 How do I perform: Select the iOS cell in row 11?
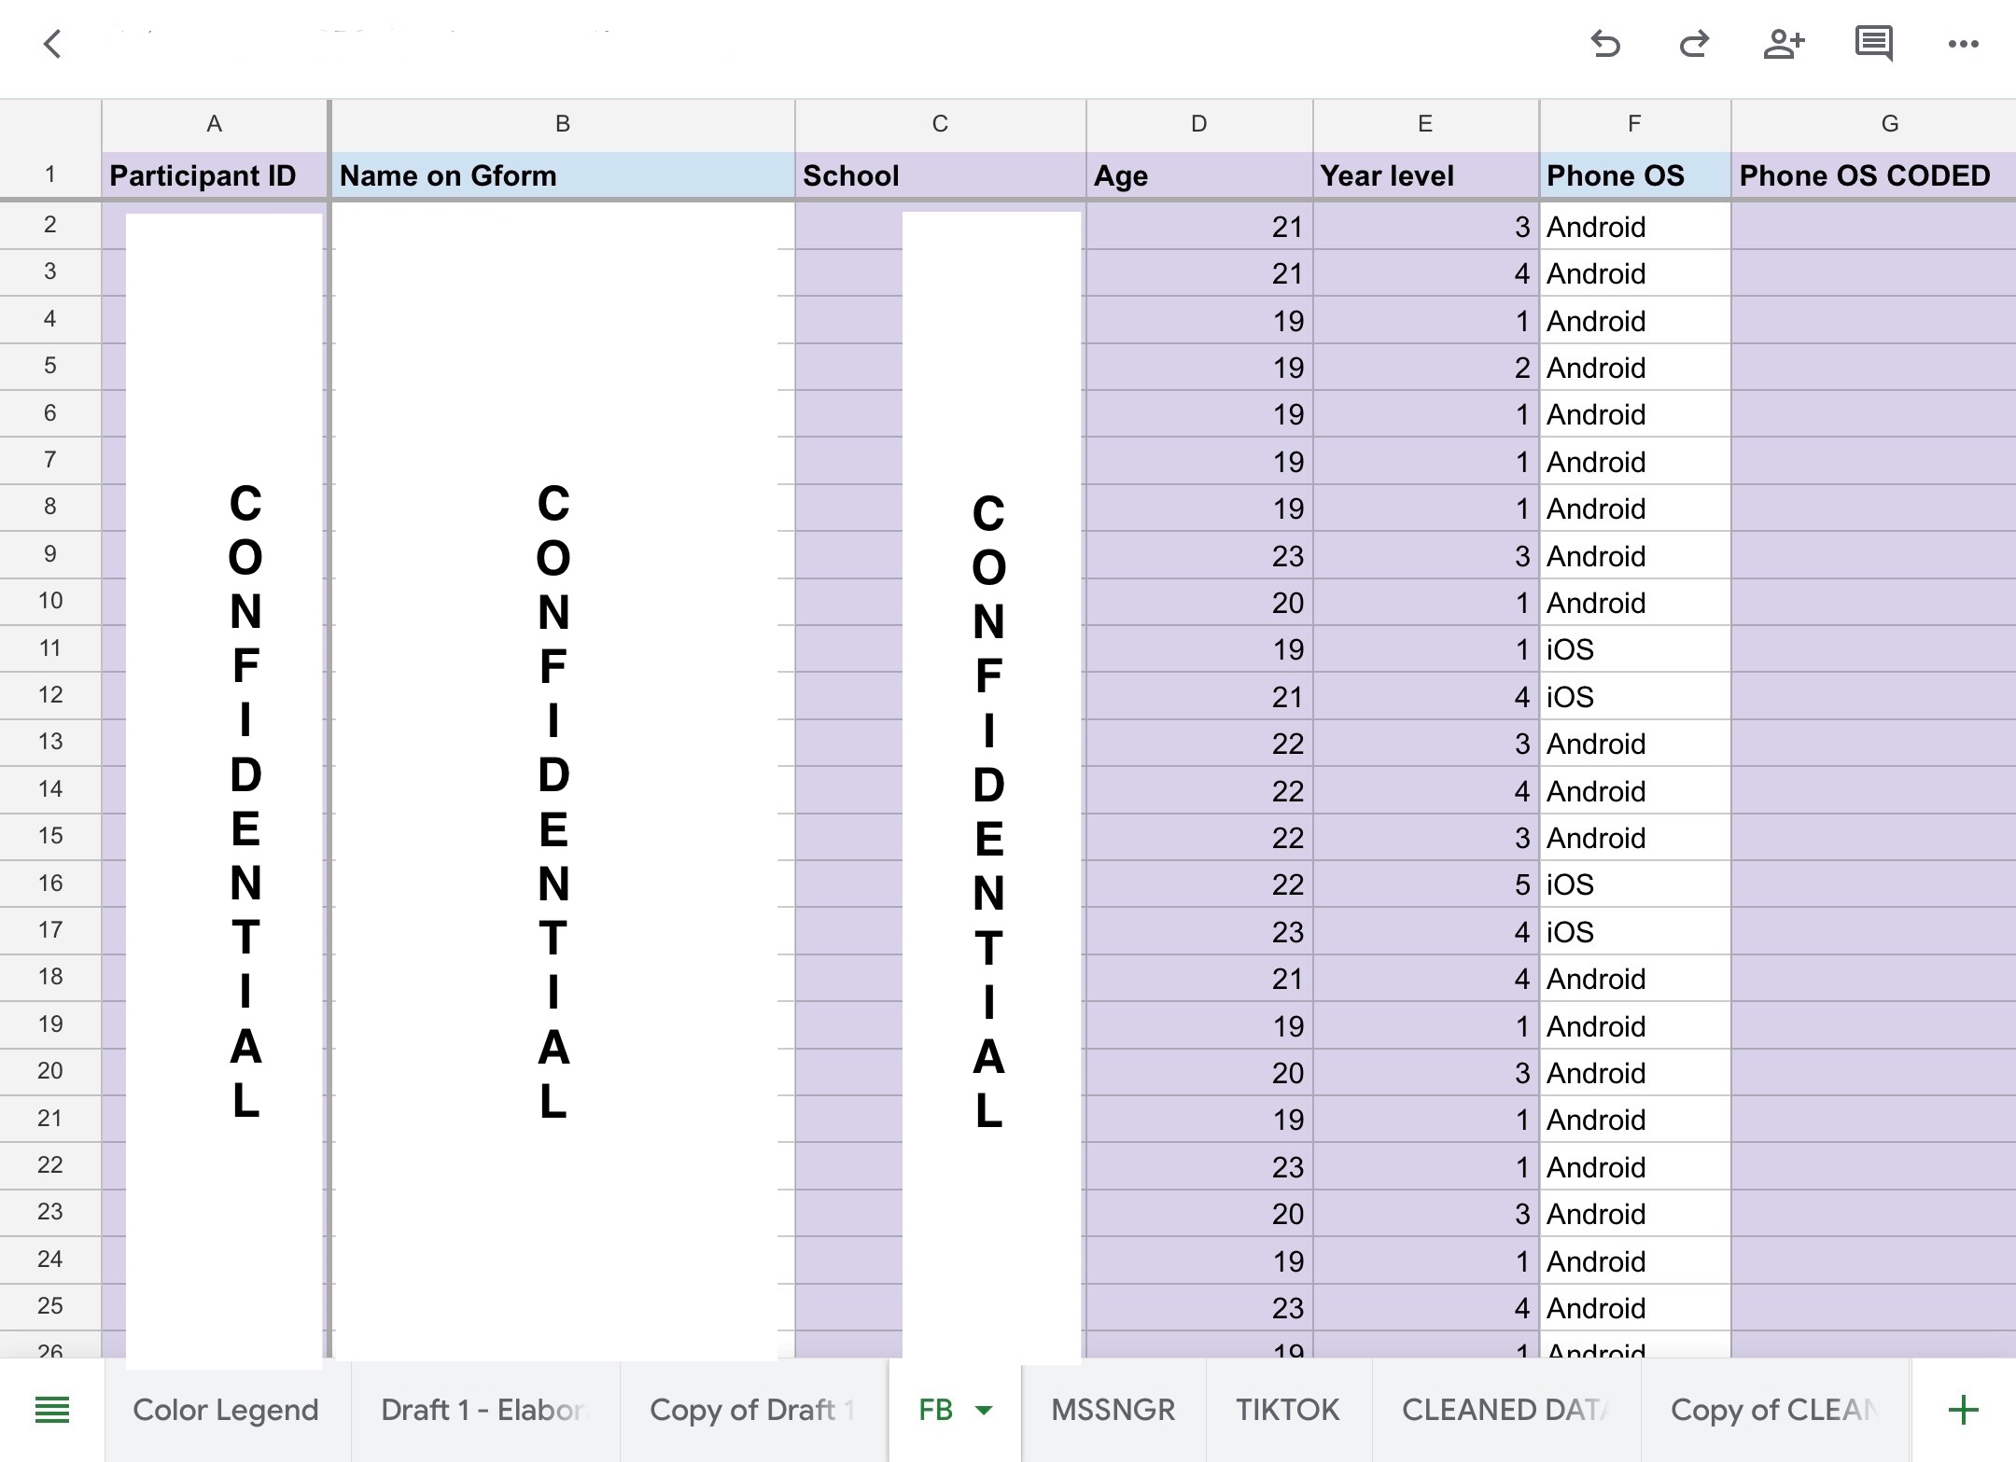(x=1634, y=649)
